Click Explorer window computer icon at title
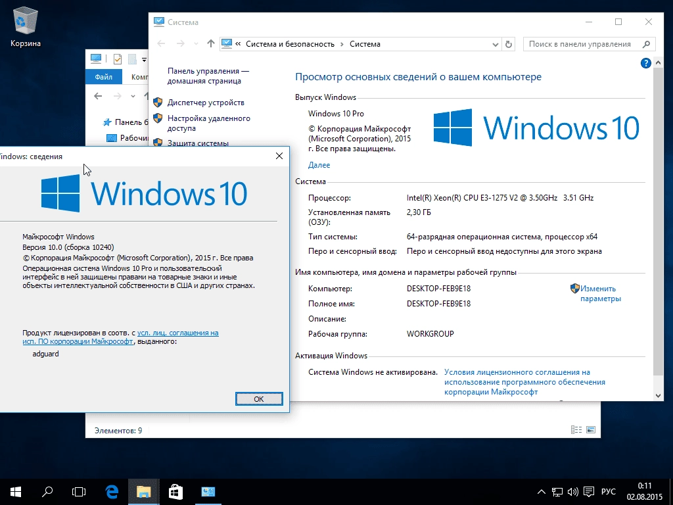 tap(96, 59)
